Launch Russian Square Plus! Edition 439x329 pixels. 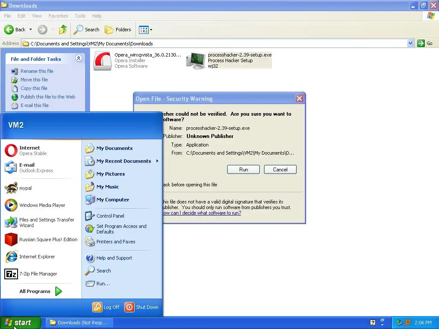coord(41,239)
